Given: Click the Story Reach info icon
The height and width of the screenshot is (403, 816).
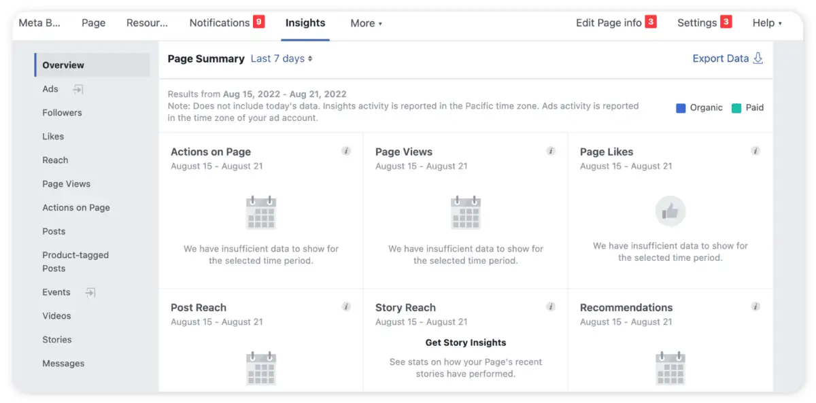Looking at the screenshot, I should (551, 306).
